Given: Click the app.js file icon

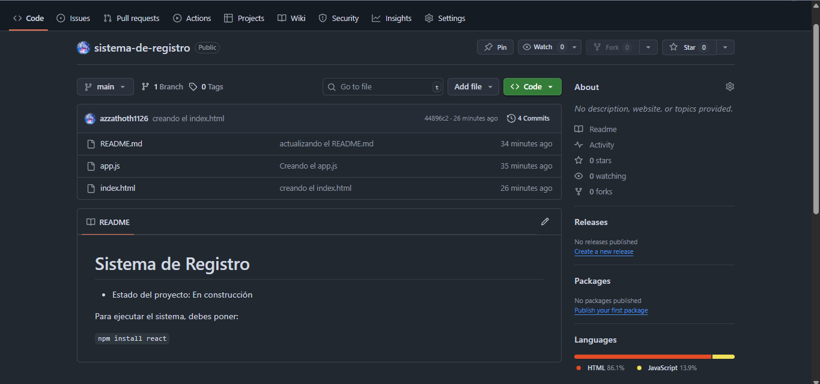Looking at the screenshot, I should pos(91,166).
